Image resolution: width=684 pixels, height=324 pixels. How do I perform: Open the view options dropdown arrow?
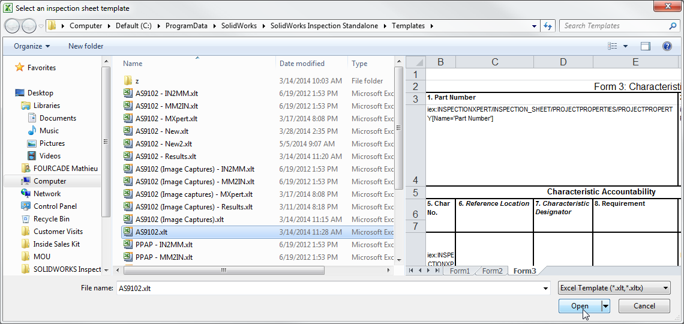tap(625, 46)
